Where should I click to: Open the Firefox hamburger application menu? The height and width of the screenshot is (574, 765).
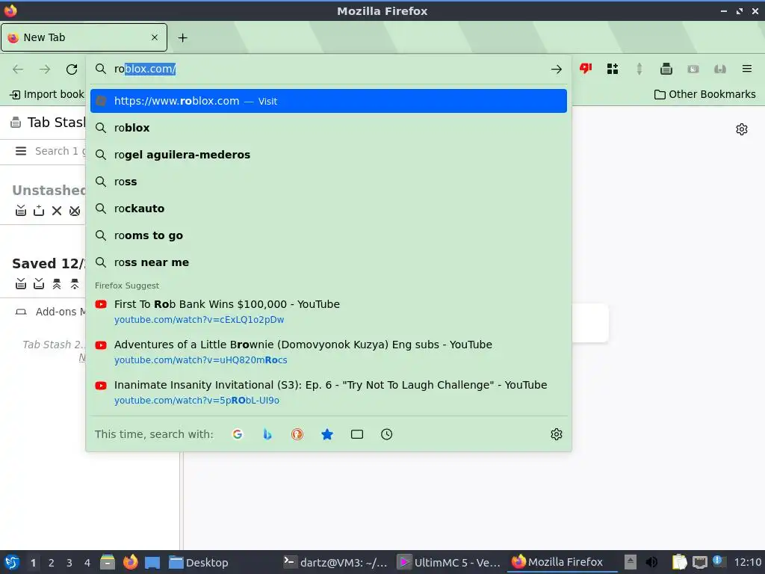pos(746,69)
